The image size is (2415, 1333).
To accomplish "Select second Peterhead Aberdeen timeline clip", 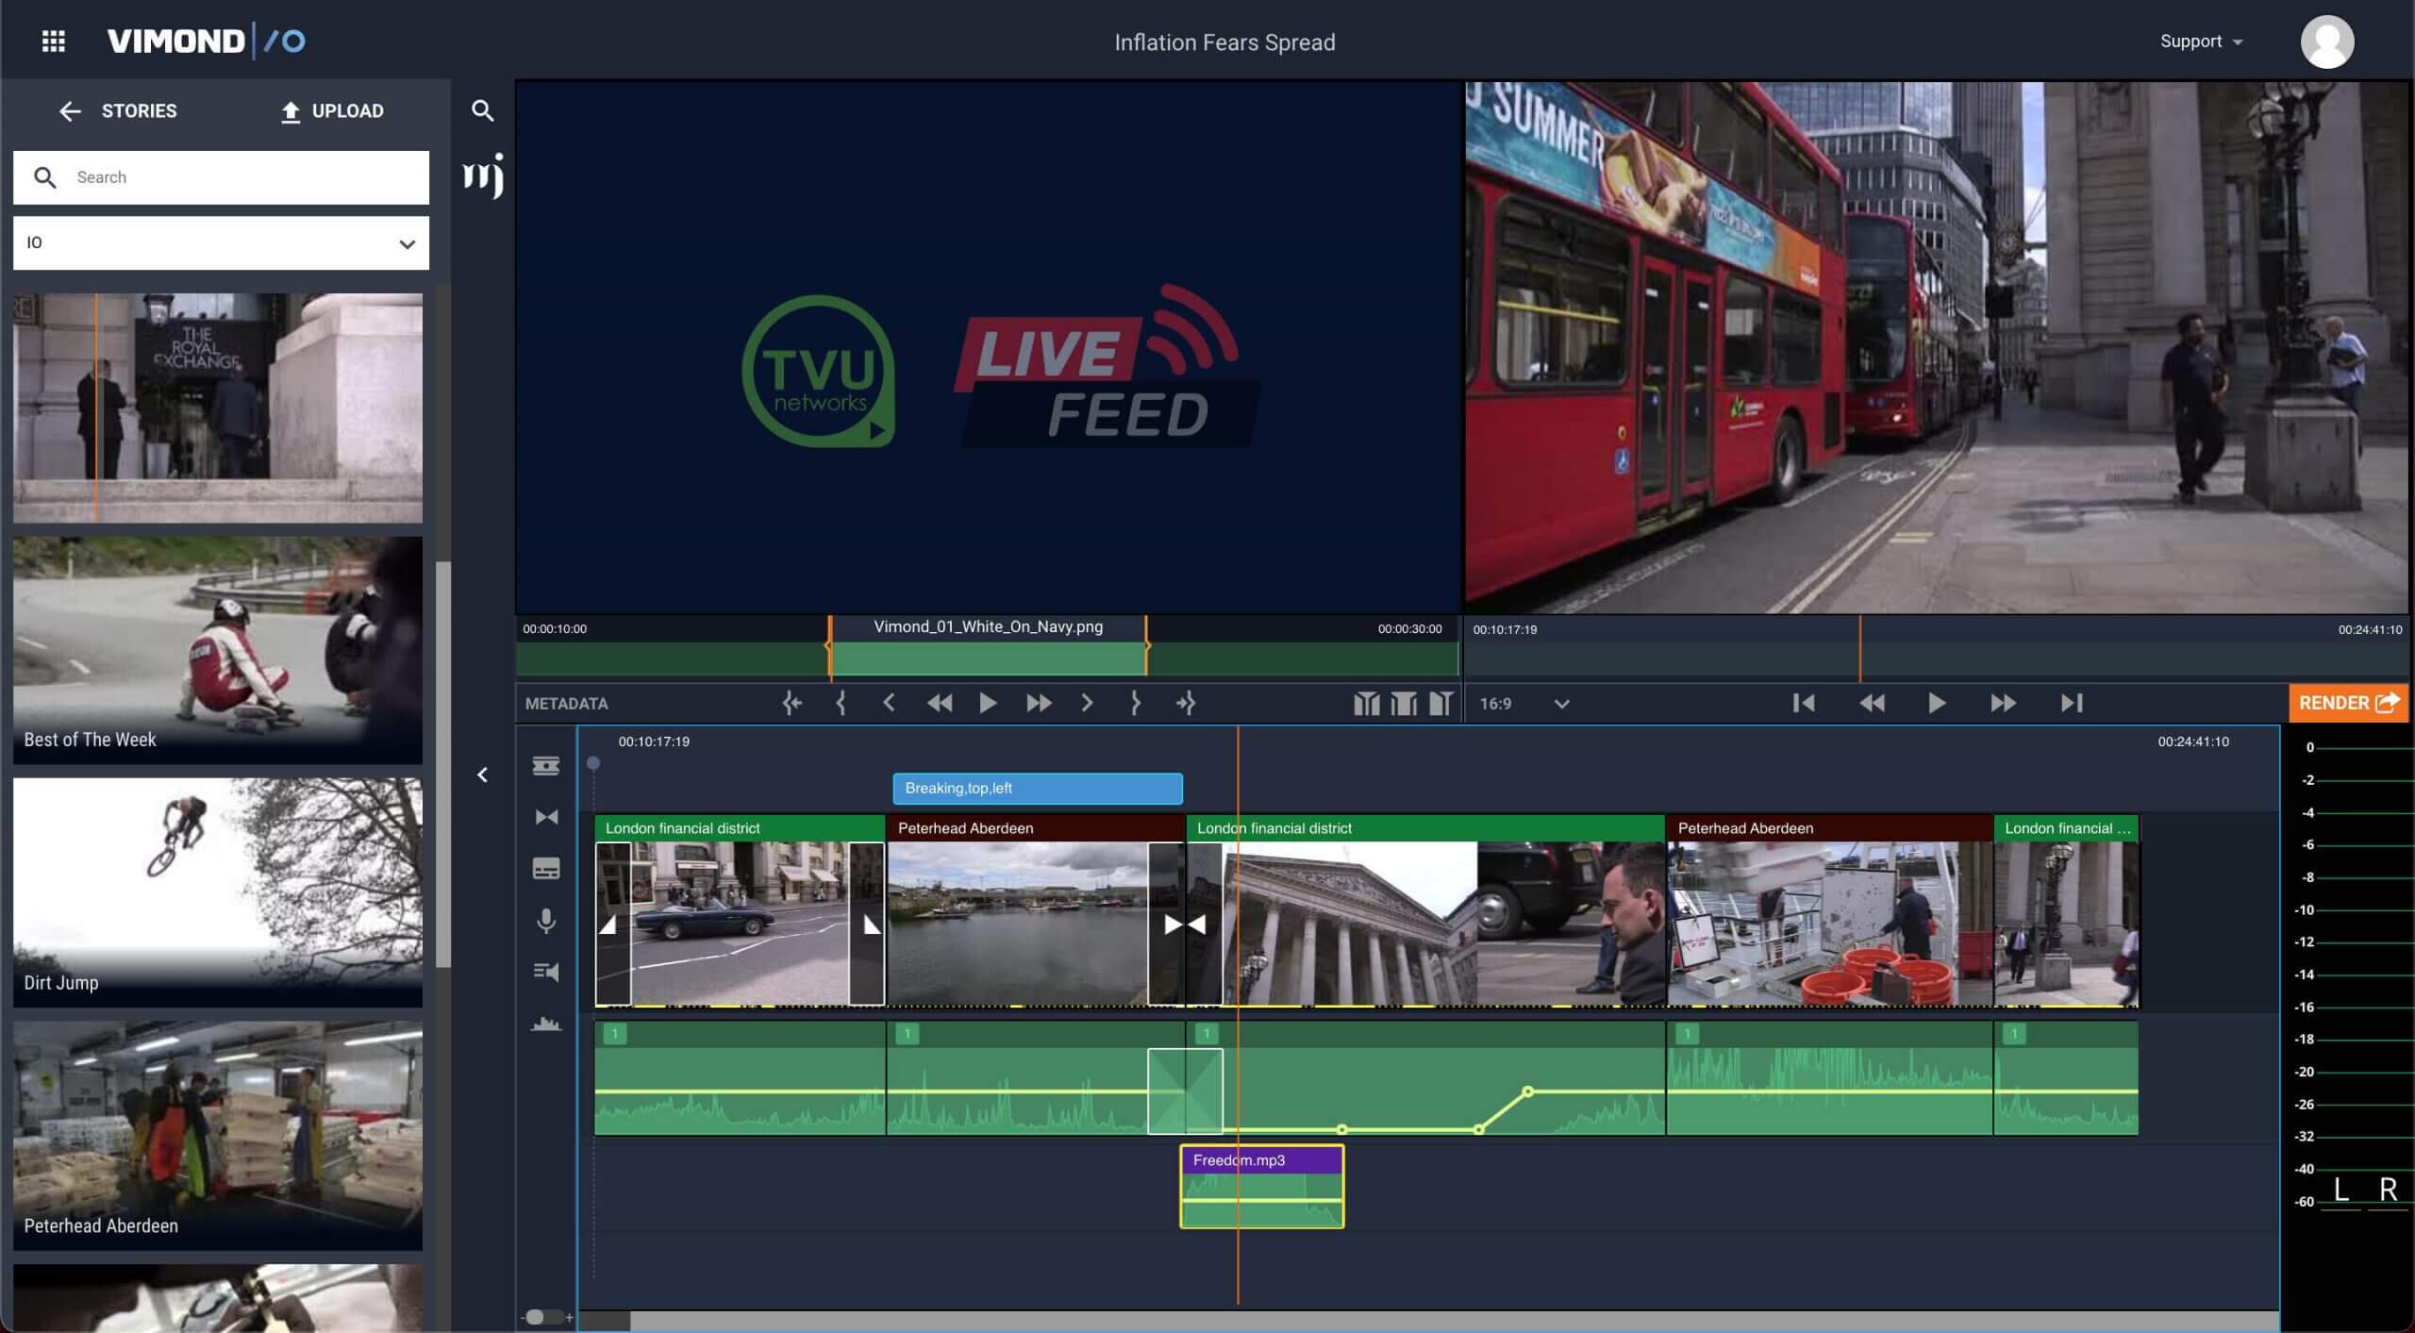I will click(1829, 910).
